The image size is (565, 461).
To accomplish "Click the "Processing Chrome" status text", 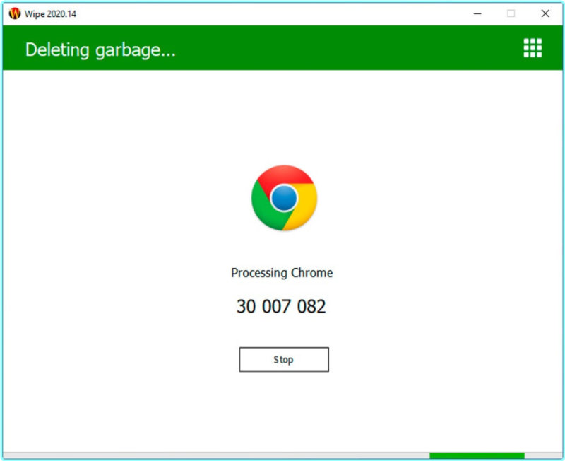I will (x=282, y=273).
